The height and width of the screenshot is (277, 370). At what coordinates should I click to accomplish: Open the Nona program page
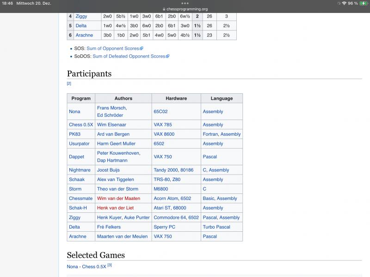click(74, 112)
